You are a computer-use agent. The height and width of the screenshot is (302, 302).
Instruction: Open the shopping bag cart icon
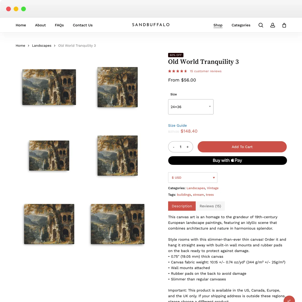(284, 25)
